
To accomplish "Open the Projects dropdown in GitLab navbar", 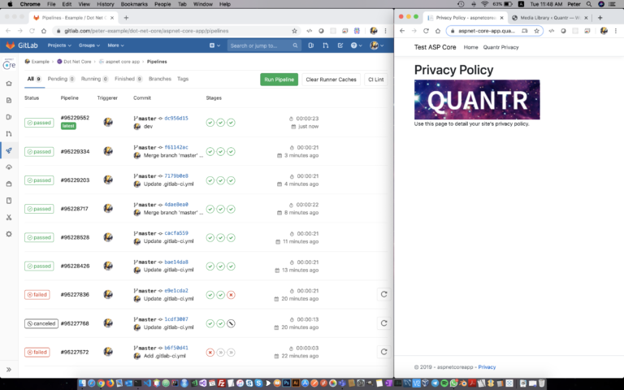I will pos(59,45).
